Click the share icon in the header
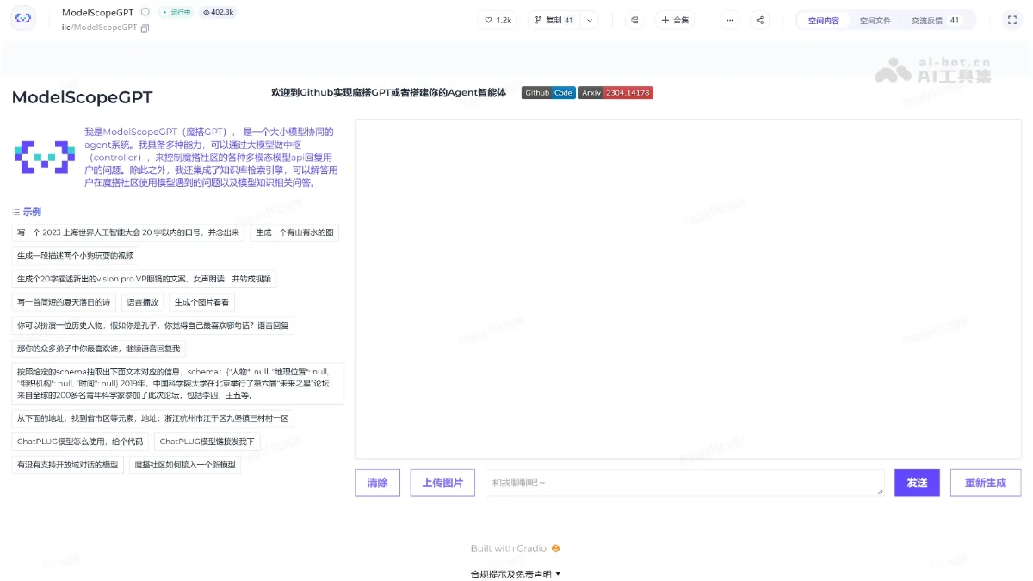Screen dimensions: 1033x581 (x=760, y=20)
